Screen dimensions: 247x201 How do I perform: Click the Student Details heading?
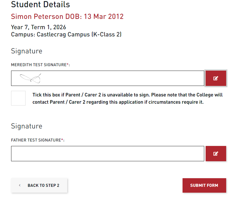40,4
